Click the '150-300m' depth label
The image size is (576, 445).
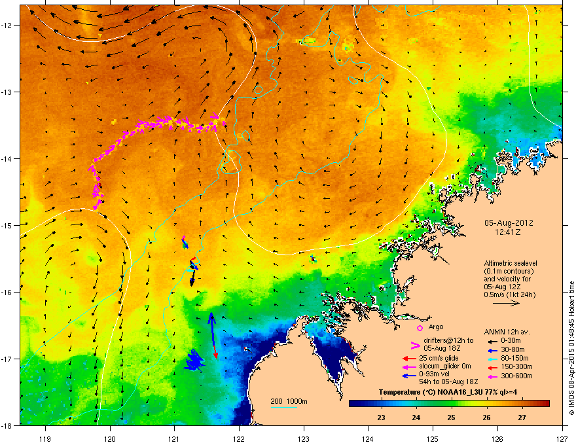pyautogui.click(x=516, y=366)
